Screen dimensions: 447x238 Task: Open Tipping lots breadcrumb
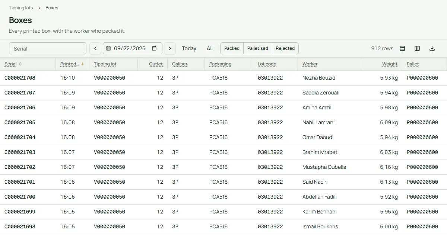point(21,8)
